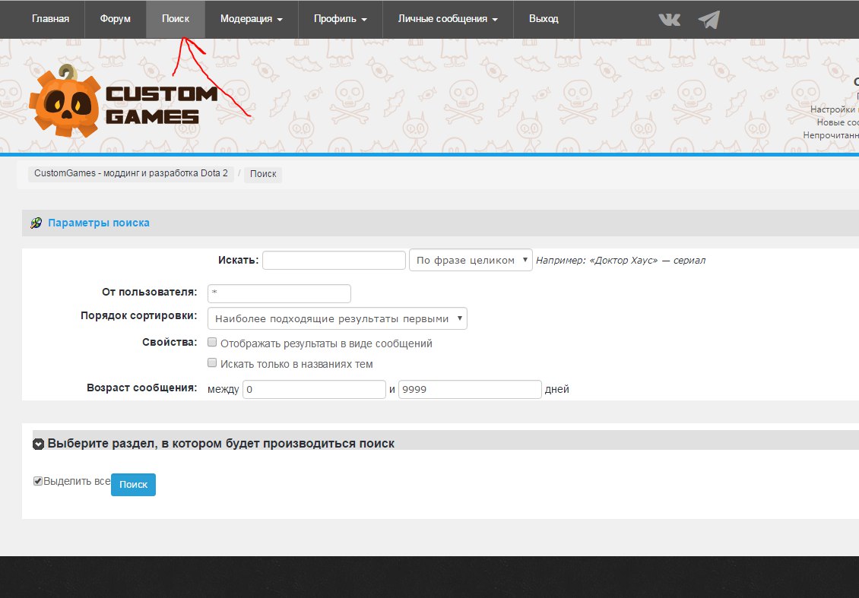Collapse the section chooser arrow icon
The height and width of the screenshot is (598, 859).
tap(38, 444)
